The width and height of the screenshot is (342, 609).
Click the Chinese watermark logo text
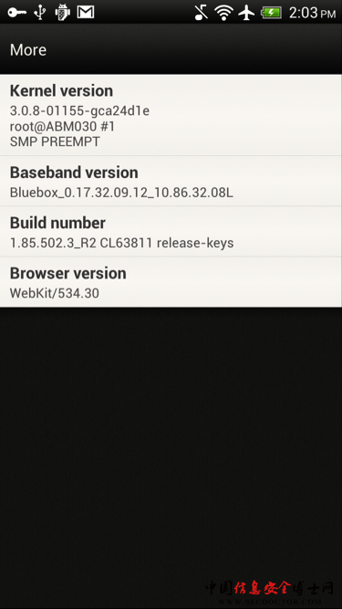point(269,588)
